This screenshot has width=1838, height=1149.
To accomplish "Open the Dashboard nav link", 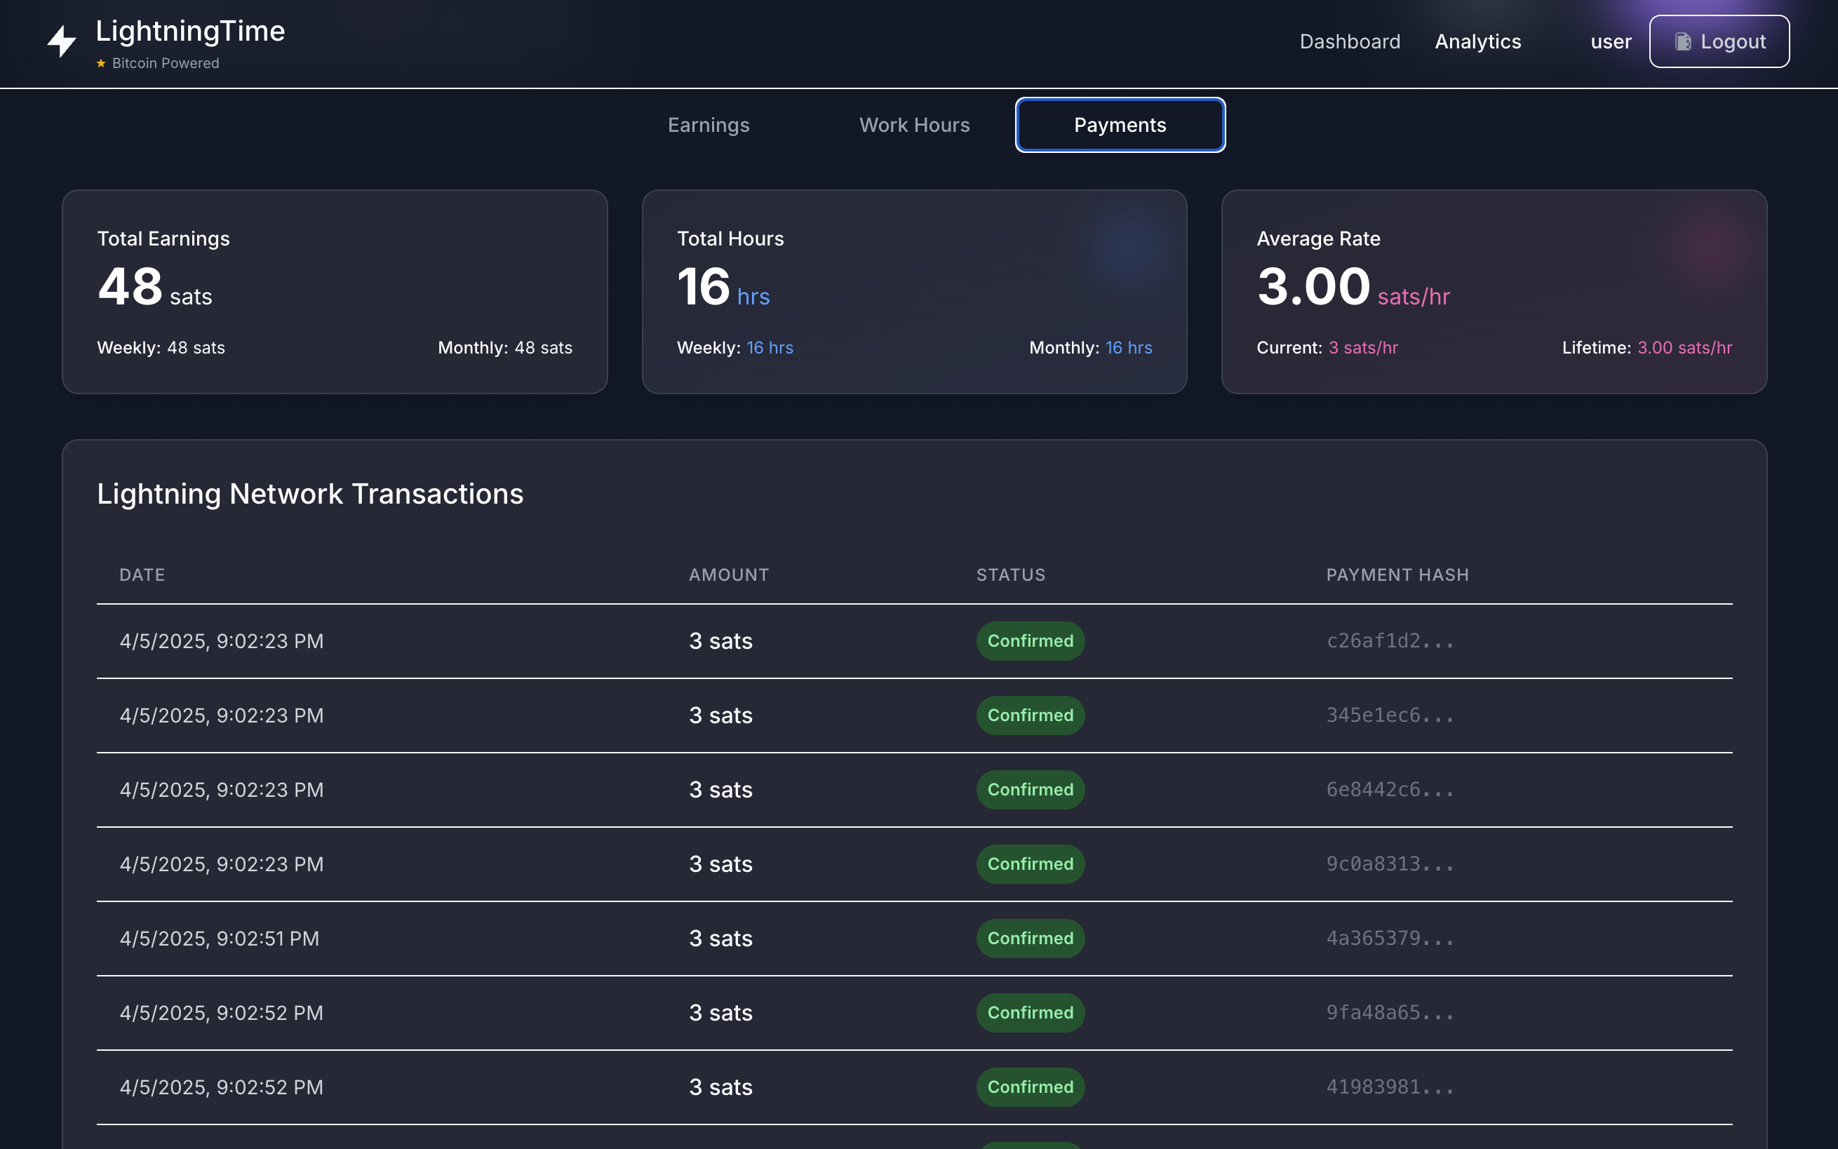I will pyautogui.click(x=1350, y=42).
